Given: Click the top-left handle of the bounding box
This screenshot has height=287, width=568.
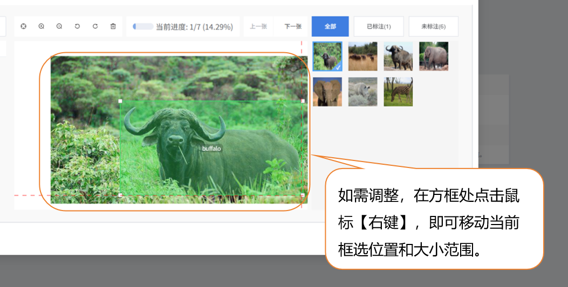Looking at the screenshot, I should click(x=120, y=101).
